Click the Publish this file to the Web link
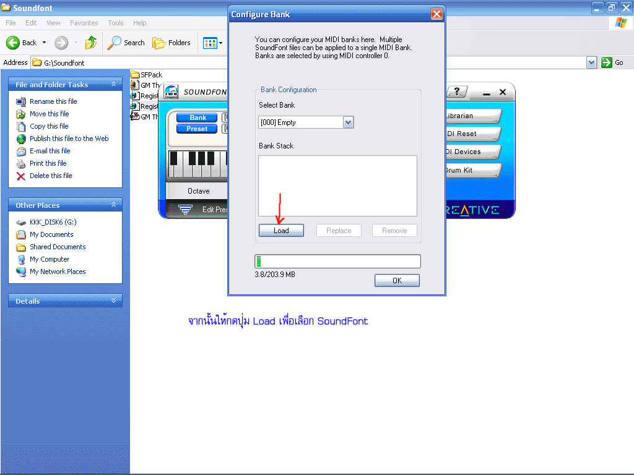Image resolution: width=634 pixels, height=475 pixels. point(69,139)
